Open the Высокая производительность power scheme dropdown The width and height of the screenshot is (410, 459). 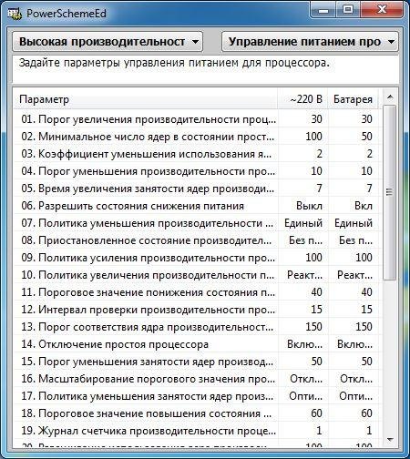108,41
